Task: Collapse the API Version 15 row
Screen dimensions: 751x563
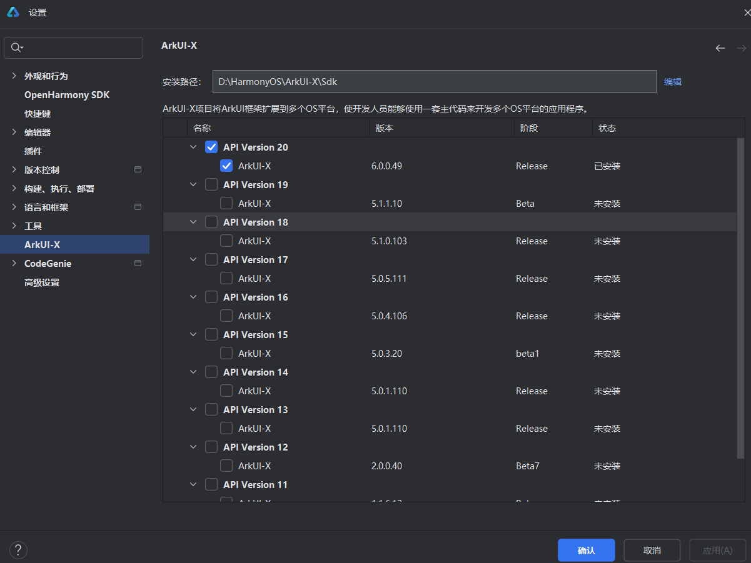Action: click(193, 335)
